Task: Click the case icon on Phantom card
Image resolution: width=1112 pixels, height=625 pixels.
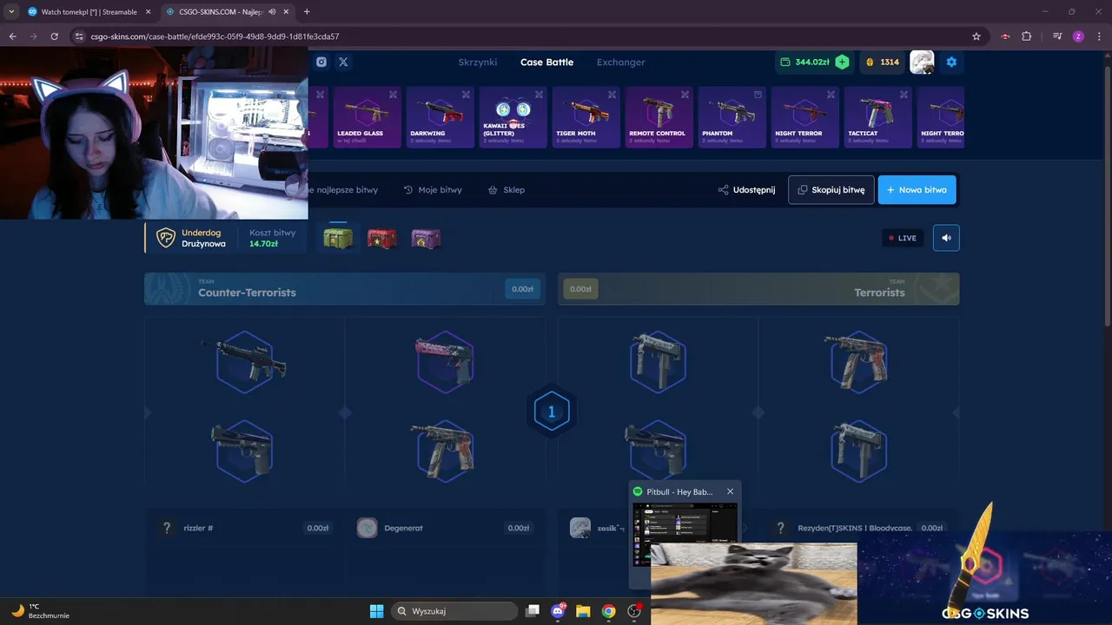Action: [758, 95]
